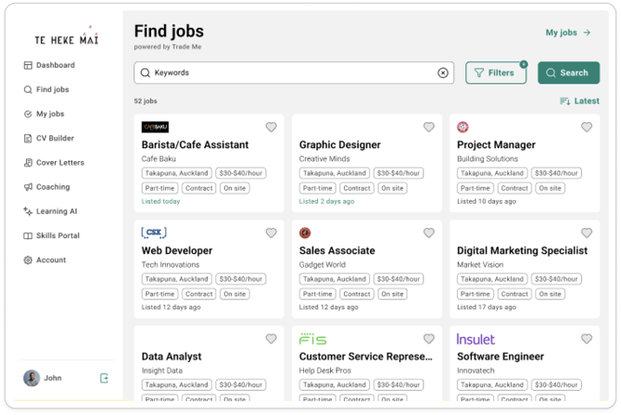621x415 pixels.
Task: Open the Sales Associate job title
Action: click(x=337, y=250)
